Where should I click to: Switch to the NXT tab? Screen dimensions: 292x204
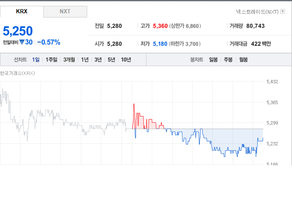(65, 12)
